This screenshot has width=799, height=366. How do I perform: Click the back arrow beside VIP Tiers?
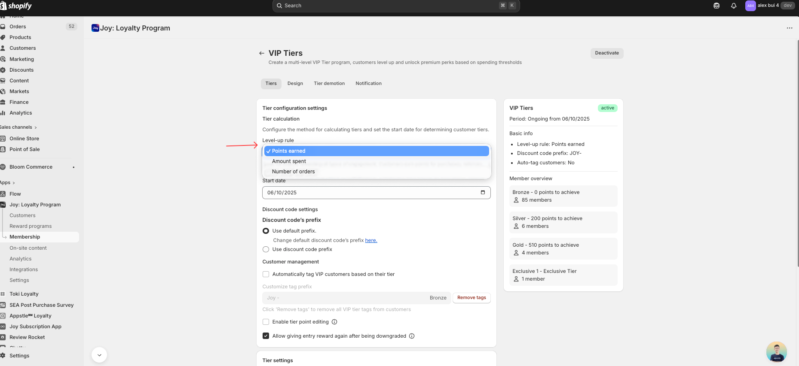click(x=261, y=53)
